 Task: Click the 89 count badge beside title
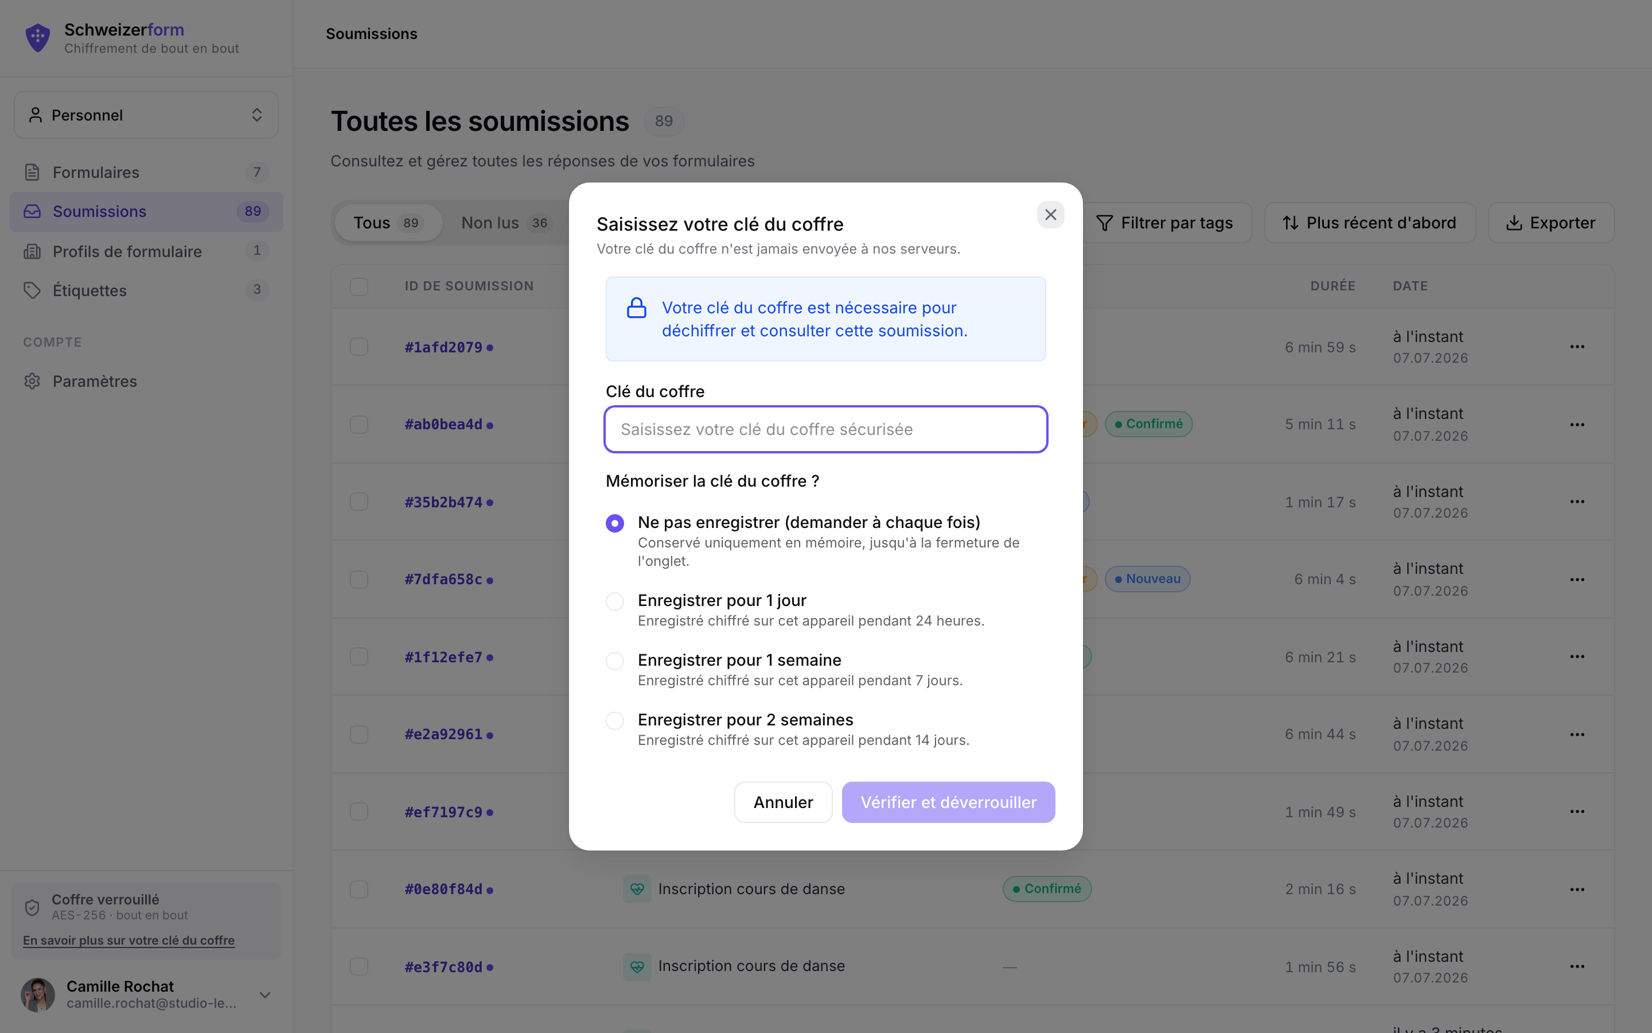tap(664, 121)
